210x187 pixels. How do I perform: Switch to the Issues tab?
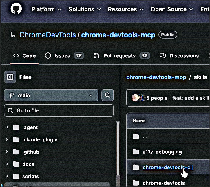coord(64,56)
